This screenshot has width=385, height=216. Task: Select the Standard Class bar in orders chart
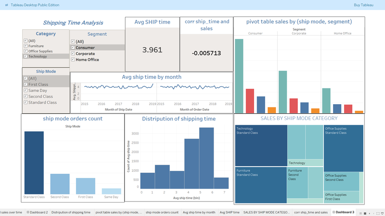34,162
